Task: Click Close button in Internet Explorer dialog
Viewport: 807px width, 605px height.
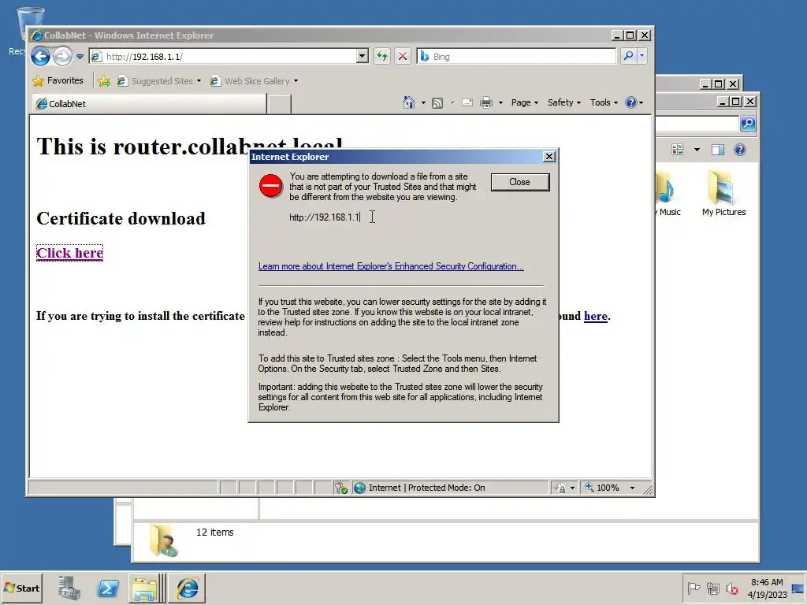Action: coord(520,182)
